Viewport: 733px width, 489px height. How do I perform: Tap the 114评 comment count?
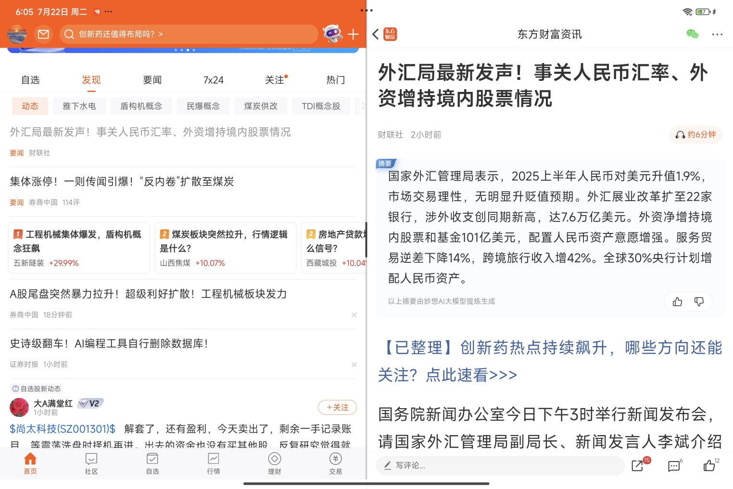coord(71,203)
